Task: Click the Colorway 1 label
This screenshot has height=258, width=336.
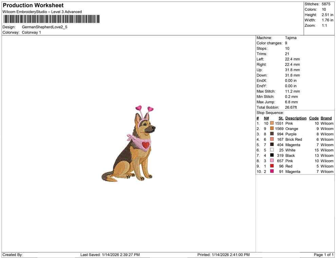Action: (31, 33)
